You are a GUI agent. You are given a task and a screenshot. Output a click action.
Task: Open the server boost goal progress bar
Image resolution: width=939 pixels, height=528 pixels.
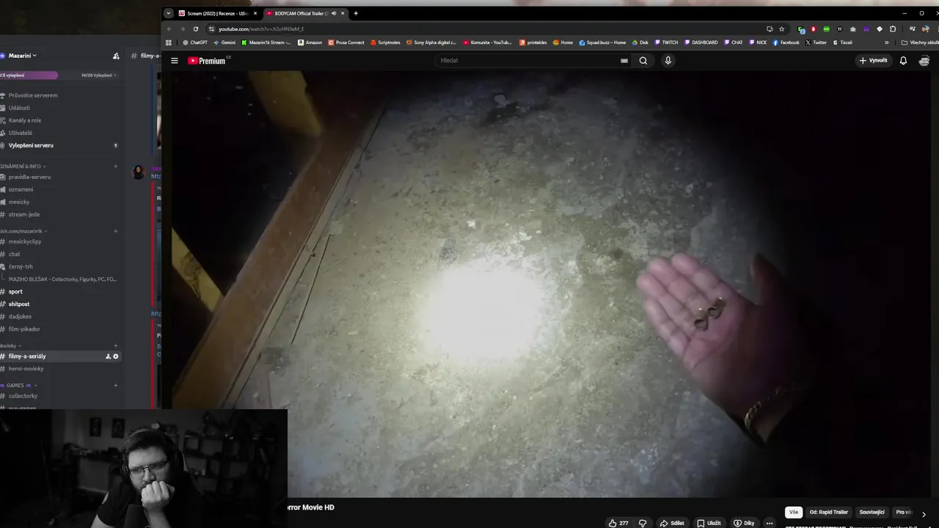coord(59,75)
